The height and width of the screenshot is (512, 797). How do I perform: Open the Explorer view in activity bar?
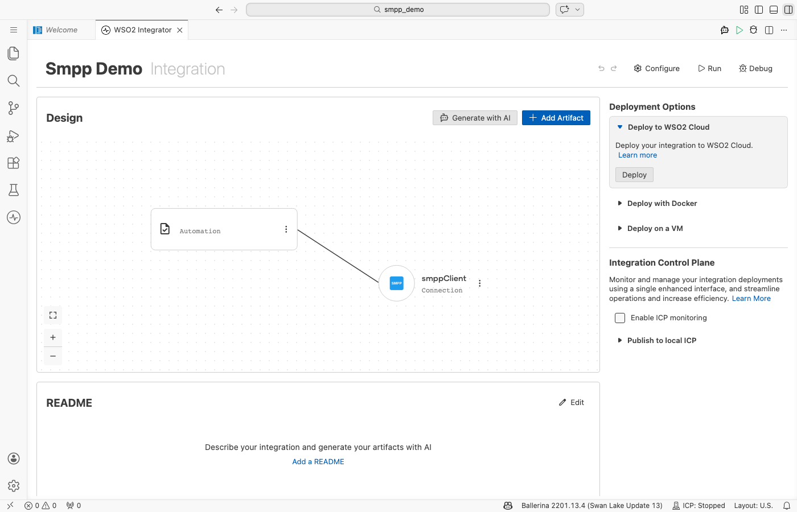coord(14,53)
